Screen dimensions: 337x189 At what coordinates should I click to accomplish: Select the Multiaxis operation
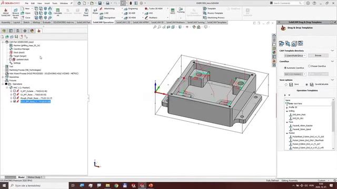[151, 17]
